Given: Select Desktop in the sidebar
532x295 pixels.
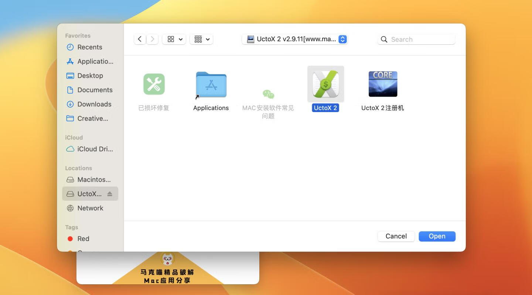Looking at the screenshot, I should pos(90,76).
